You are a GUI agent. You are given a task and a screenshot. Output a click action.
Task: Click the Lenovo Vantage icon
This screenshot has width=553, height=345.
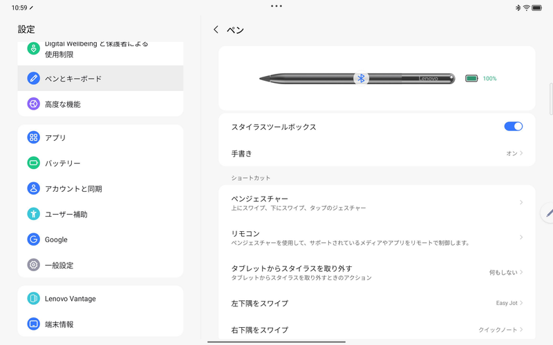33,299
